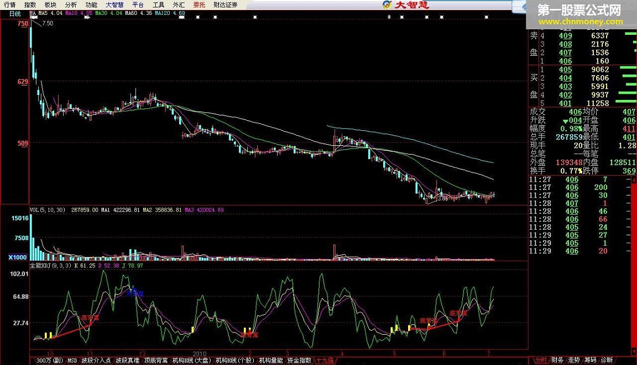Click the 跌停 value 369

point(629,171)
